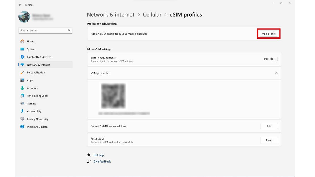Click the Accessibility figure icon

click(x=22, y=111)
